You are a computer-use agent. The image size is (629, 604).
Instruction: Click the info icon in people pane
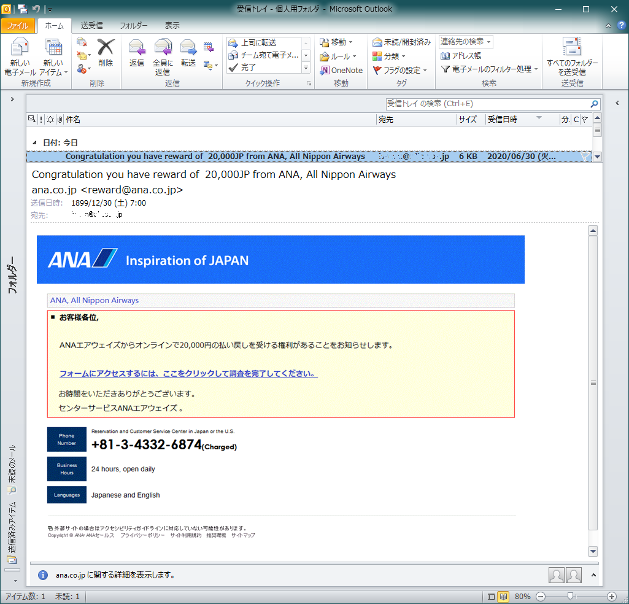43,575
